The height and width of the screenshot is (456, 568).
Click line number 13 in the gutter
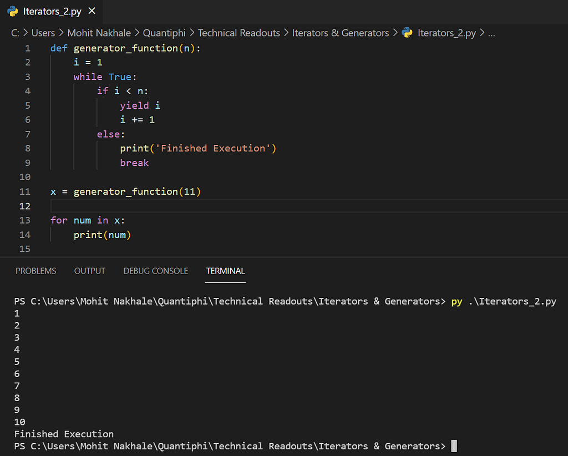tap(24, 220)
